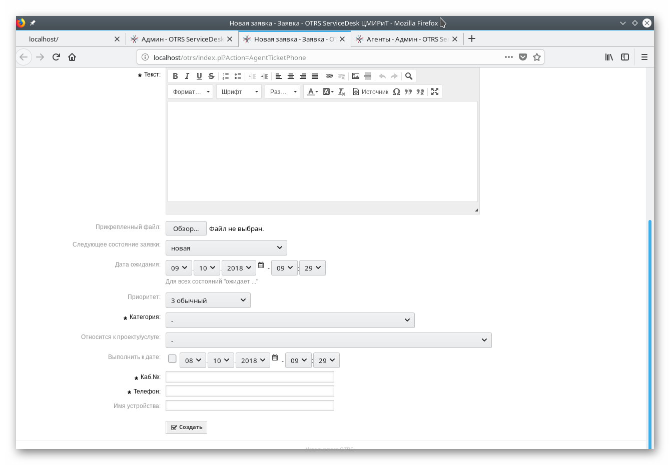Insert a special character (Omega)

[x=396, y=91]
